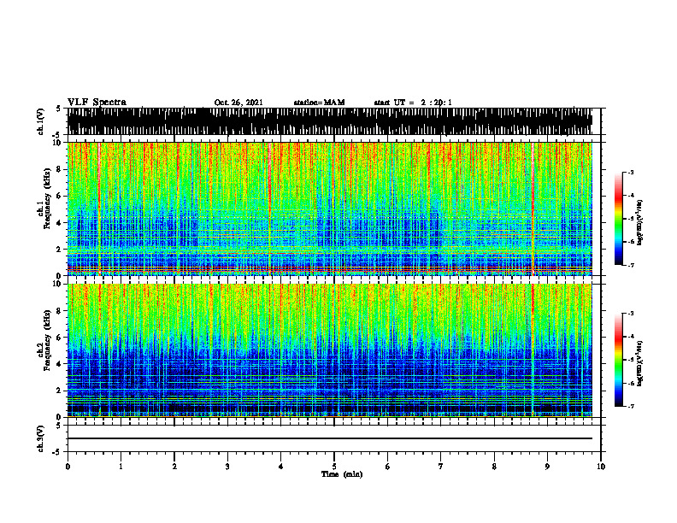
Task: Click the ch.1 spectrogram color bar
Action: click(x=618, y=219)
